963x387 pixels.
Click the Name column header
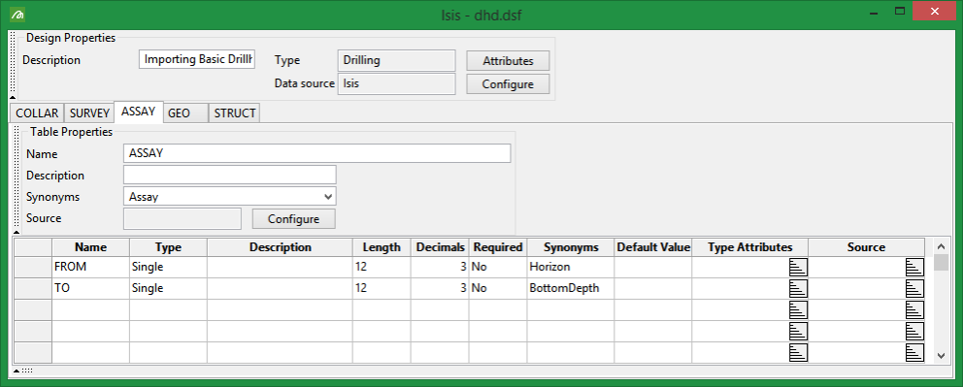(x=91, y=247)
